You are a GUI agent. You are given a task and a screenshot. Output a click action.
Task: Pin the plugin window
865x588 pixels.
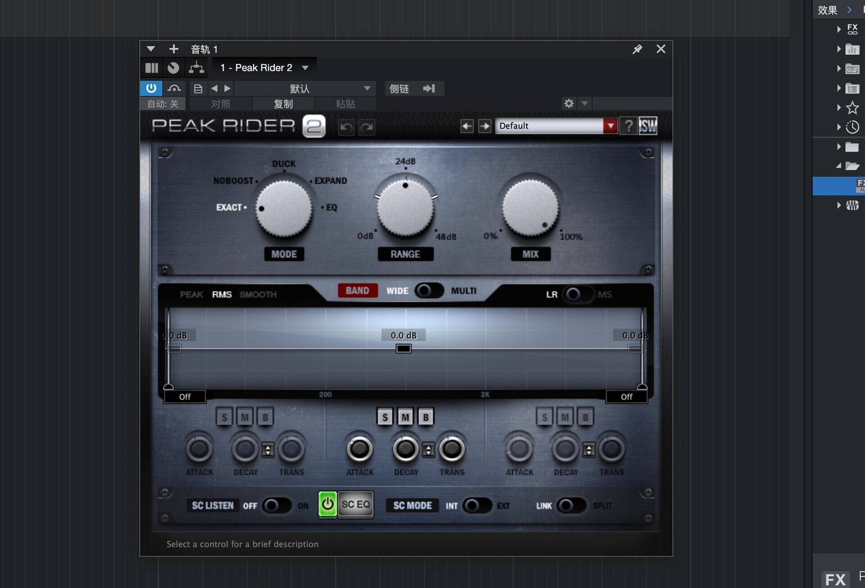coord(637,49)
